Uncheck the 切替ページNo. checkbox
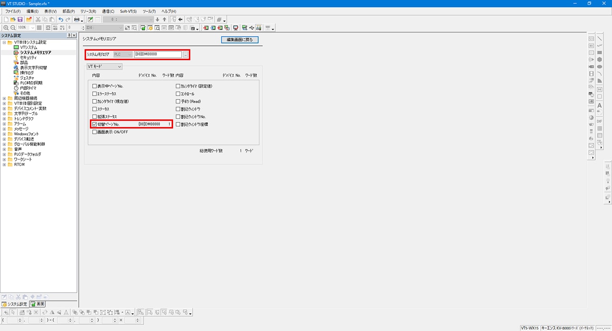The image size is (612, 331). tap(95, 125)
